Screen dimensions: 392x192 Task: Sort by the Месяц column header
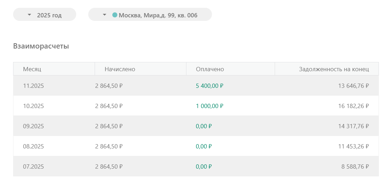tap(32, 69)
